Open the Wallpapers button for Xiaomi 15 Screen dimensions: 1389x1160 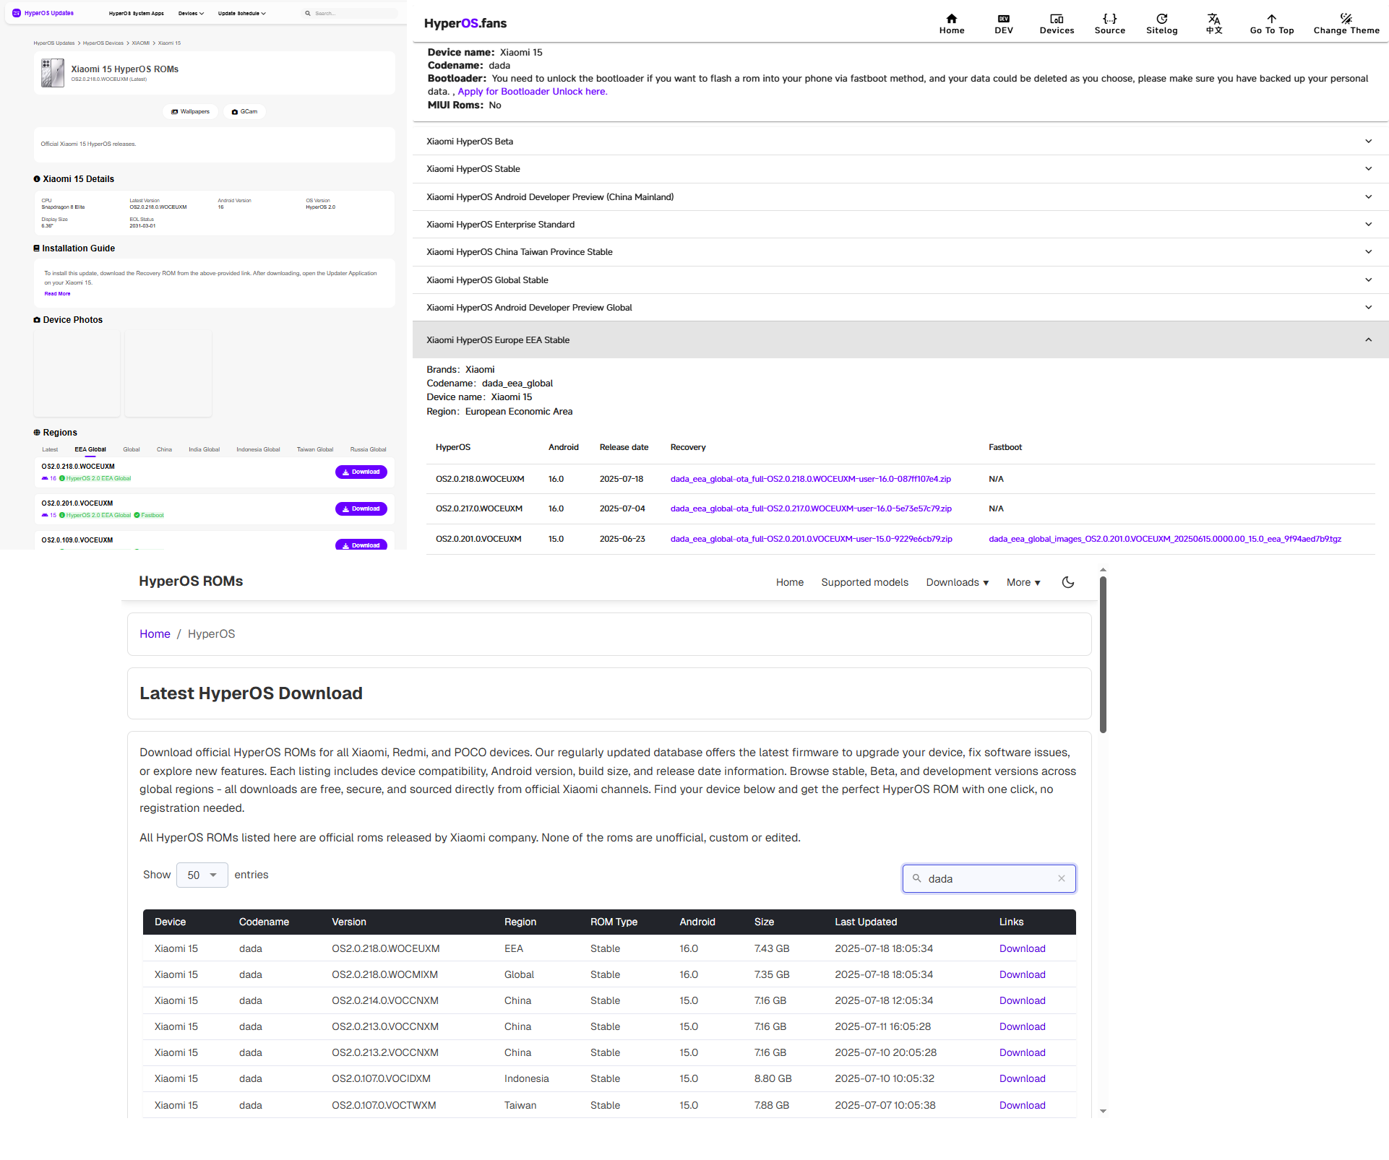point(190,111)
